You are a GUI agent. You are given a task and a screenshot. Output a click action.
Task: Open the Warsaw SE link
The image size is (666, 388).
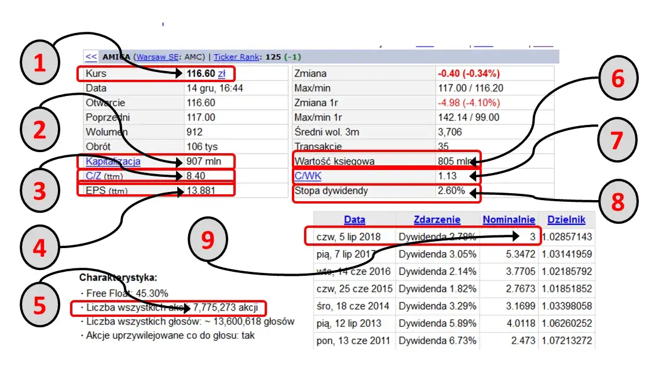pos(157,57)
